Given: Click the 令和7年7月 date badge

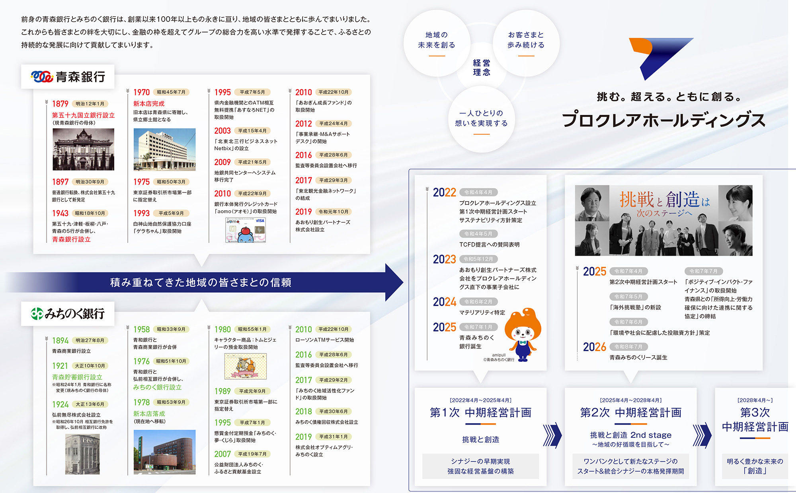Looking at the screenshot, I should point(704,271).
